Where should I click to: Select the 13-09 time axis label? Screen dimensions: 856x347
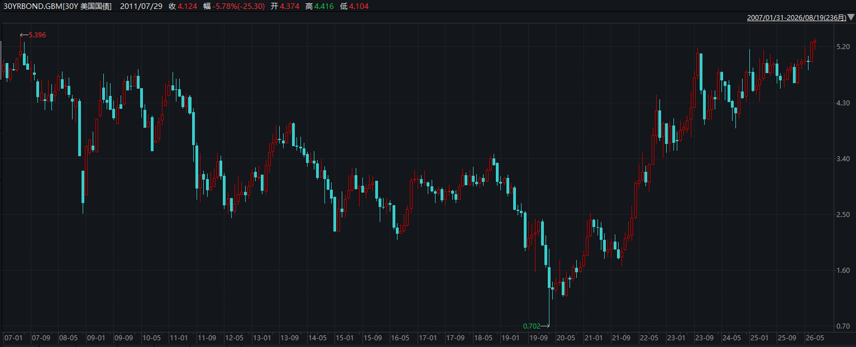point(289,338)
